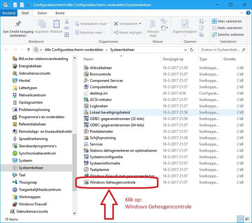Select the iSCSI-initiator icon

click(x=86, y=99)
